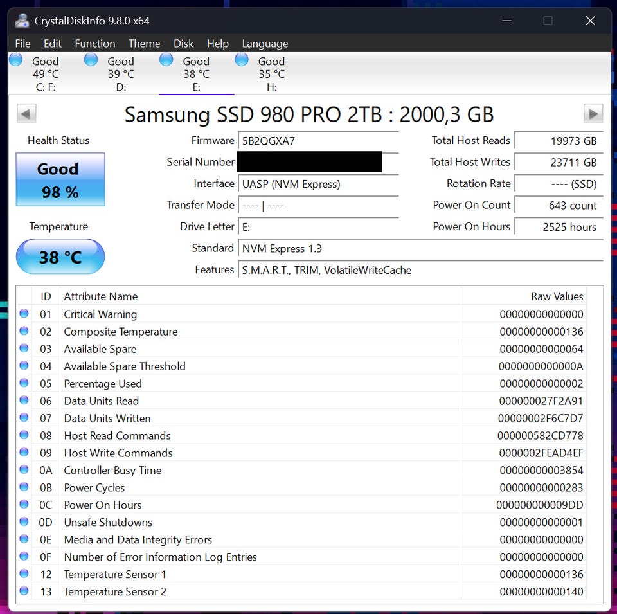Open the Language menu

[265, 43]
